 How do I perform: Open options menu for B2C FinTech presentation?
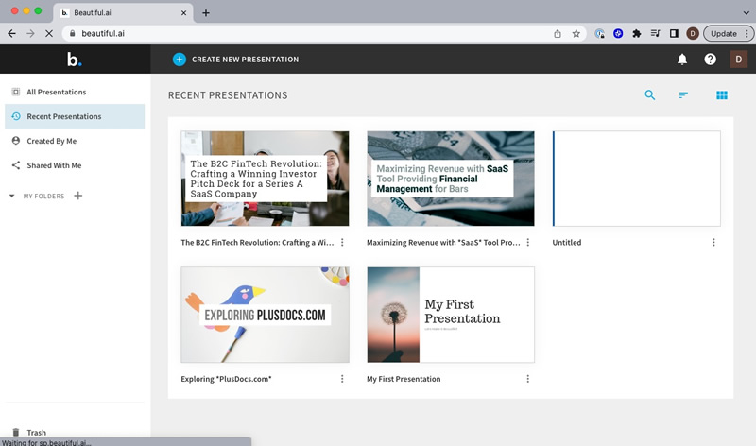point(342,243)
